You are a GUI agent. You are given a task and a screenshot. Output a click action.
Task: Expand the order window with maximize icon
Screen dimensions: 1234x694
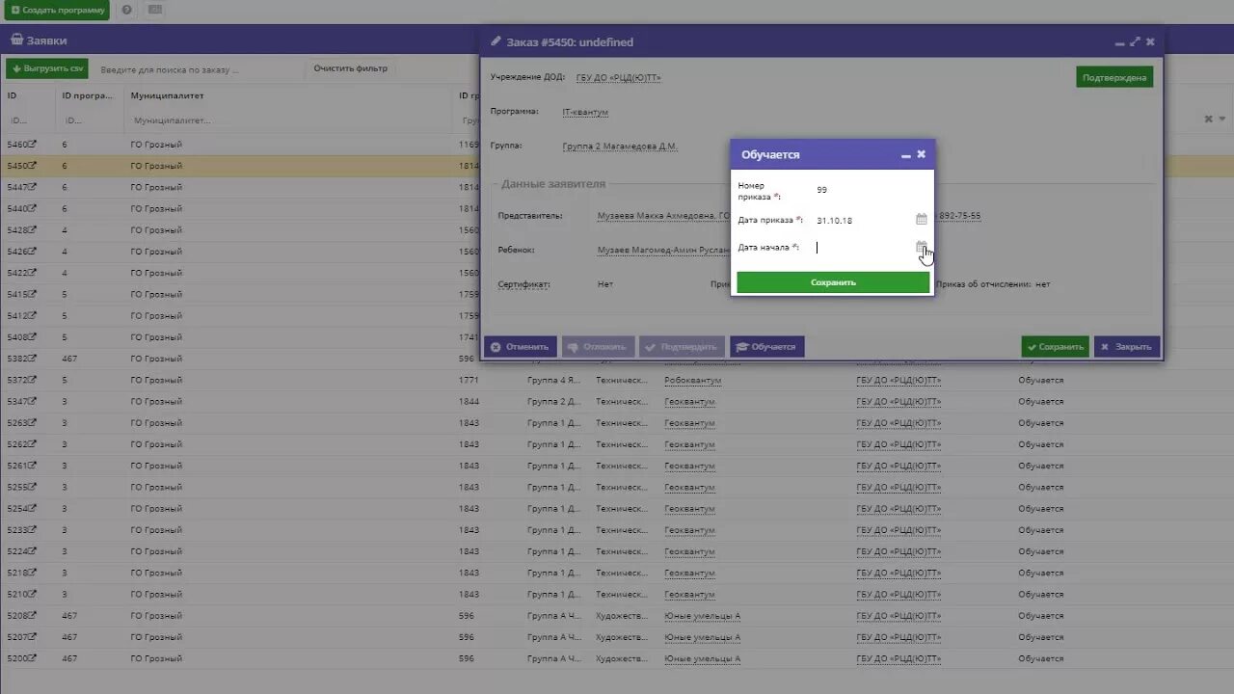(1135, 41)
